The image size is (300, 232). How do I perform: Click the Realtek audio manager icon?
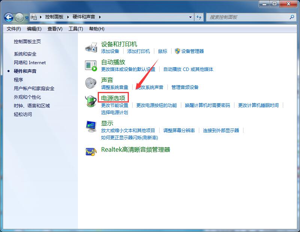pyautogui.click(x=91, y=151)
